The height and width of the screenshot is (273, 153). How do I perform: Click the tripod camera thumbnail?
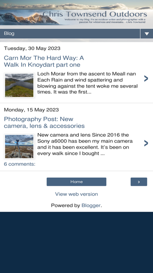(x=19, y=147)
